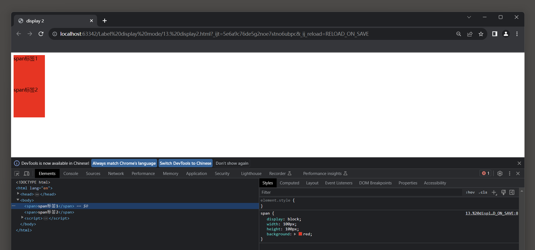This screenshot has width=535, height=250.
Task: Go forward to the next page
Action: [30, 34]
